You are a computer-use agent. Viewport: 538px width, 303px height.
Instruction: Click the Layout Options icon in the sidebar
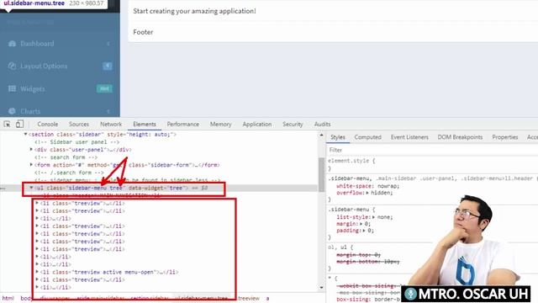[12, 66]
